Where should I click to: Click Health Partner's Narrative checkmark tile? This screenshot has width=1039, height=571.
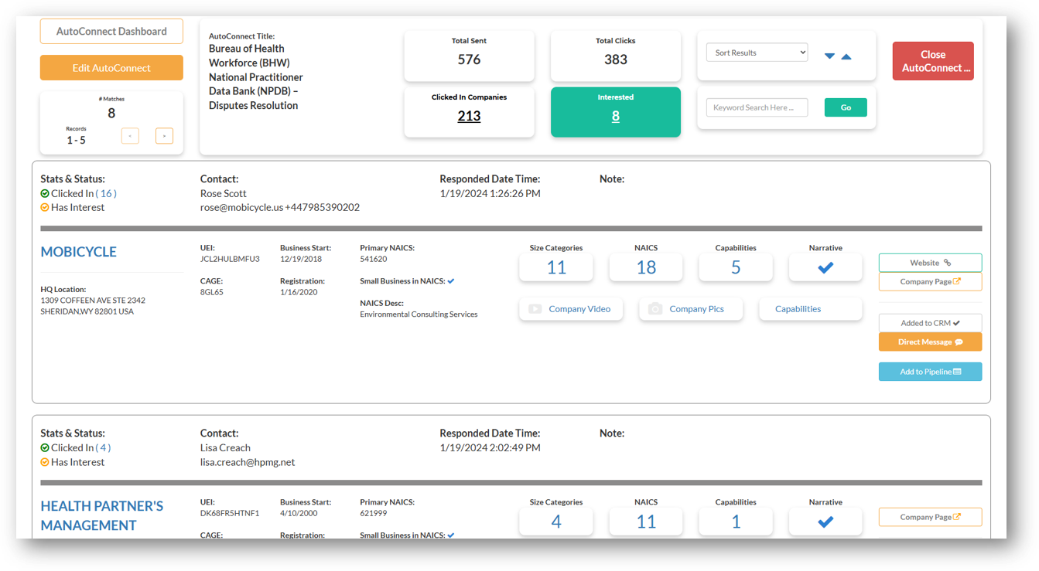click(x=825, y=522)
